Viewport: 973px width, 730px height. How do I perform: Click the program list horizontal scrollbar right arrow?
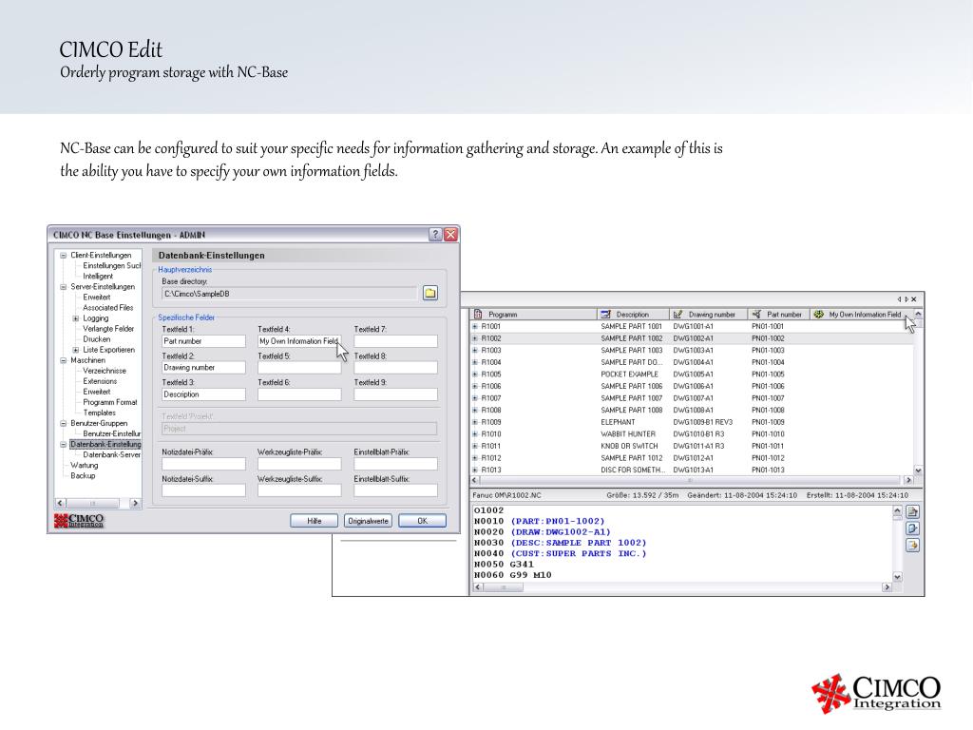pyautogui.click(x=908, y=480)
